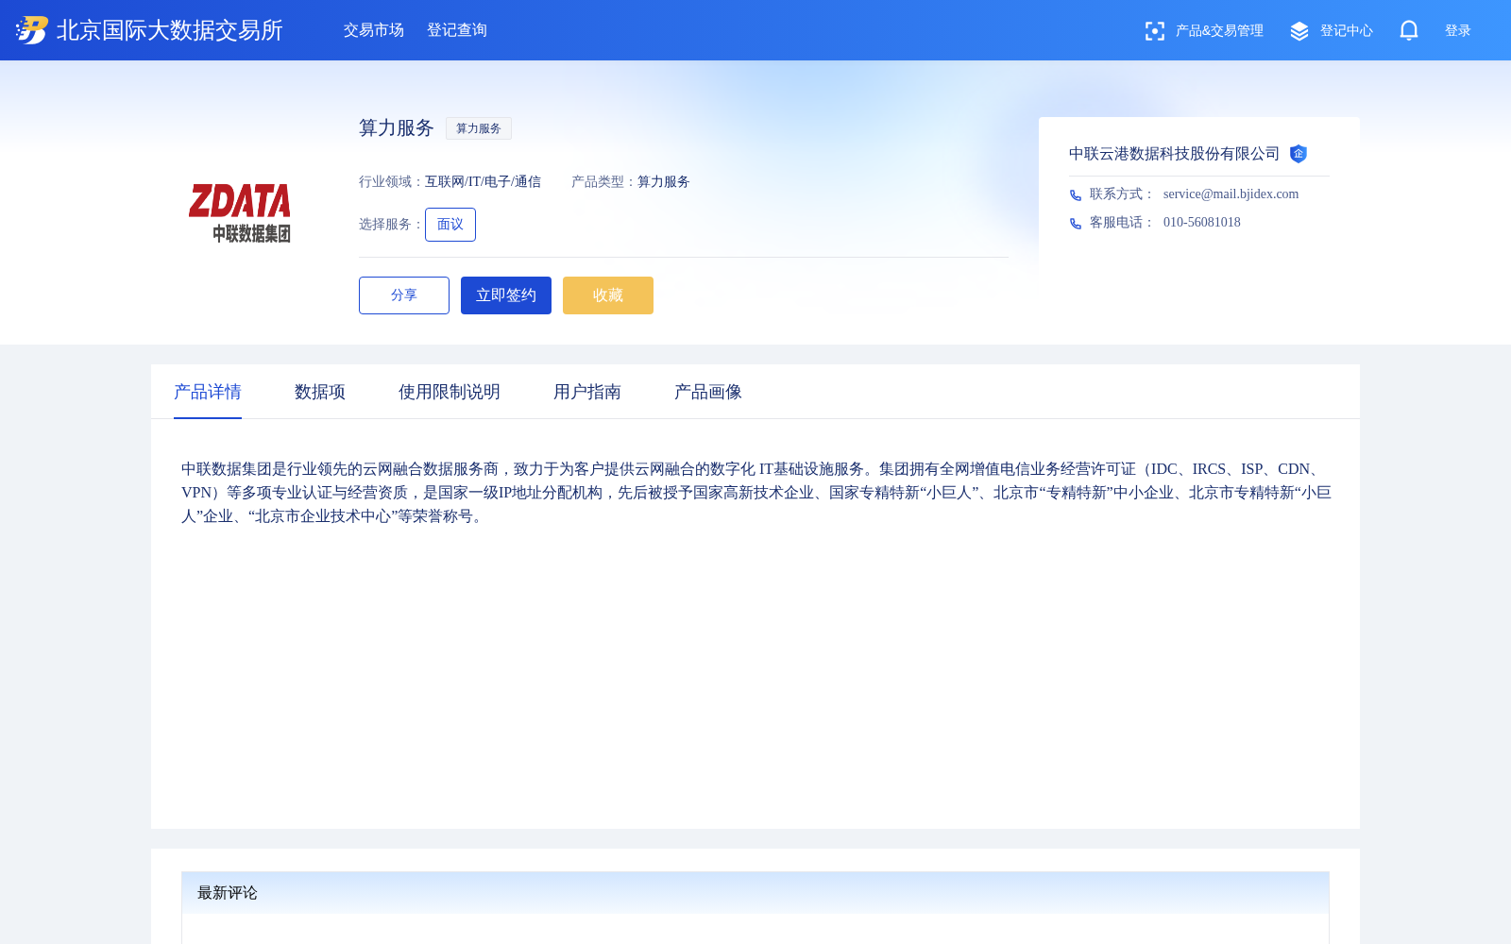Open 交易市场 in the top navigation

374,30
